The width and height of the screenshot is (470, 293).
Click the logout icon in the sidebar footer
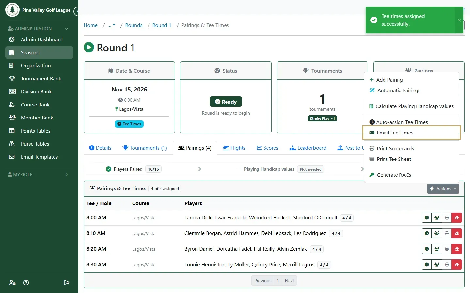(x=67, y=283)
